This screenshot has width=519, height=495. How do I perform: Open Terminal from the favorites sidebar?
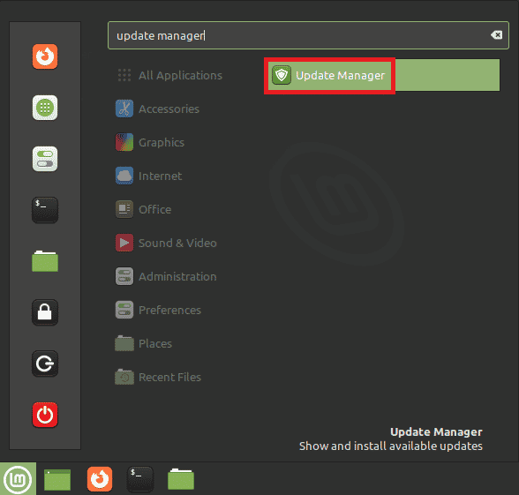[x=45, y=210]
